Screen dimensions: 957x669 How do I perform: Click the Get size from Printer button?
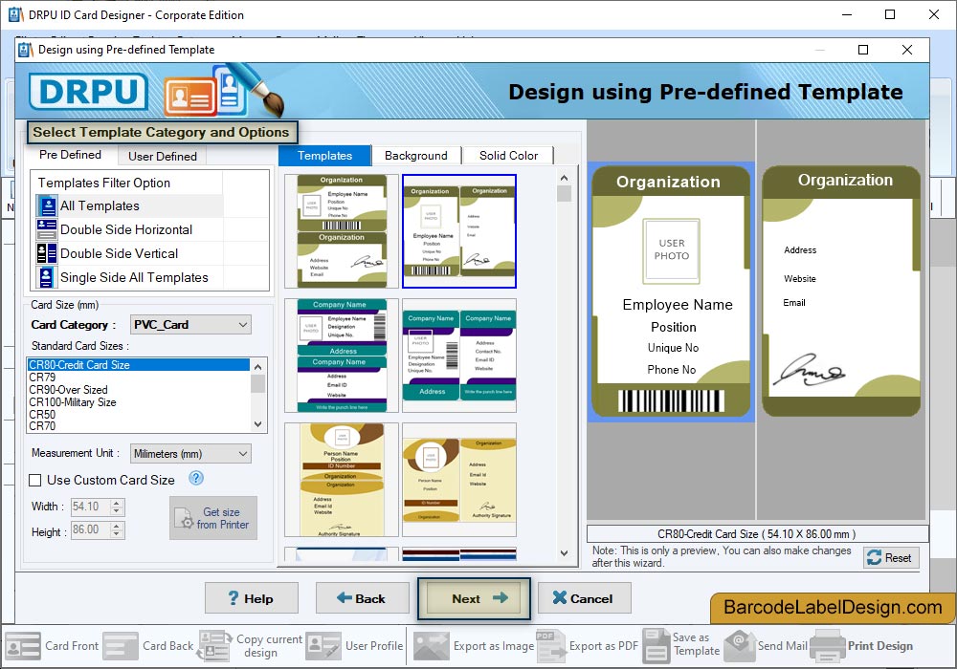pyautogui.click(x=213, y=518)
